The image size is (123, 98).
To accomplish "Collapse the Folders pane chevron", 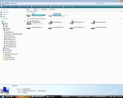I will 24,21.
